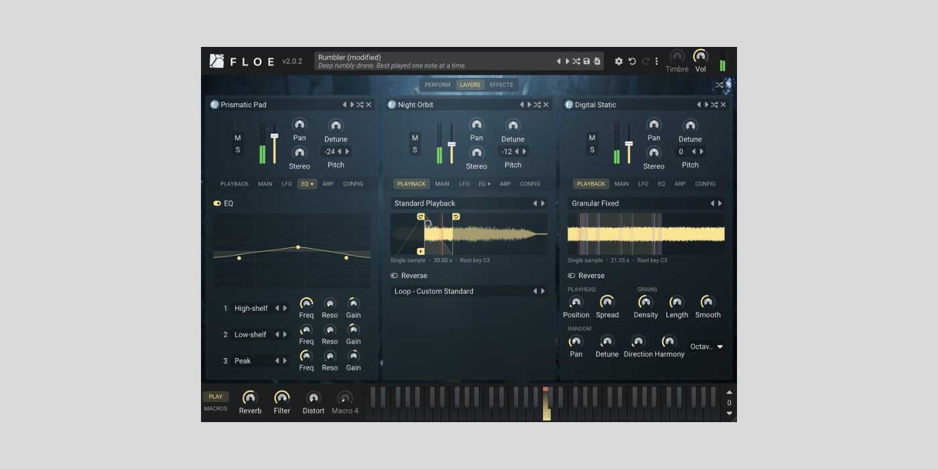The width and height of the screenshot is (938, 469).
Task: Shift keyboard octave up arrow
Action: coord(730,393)
